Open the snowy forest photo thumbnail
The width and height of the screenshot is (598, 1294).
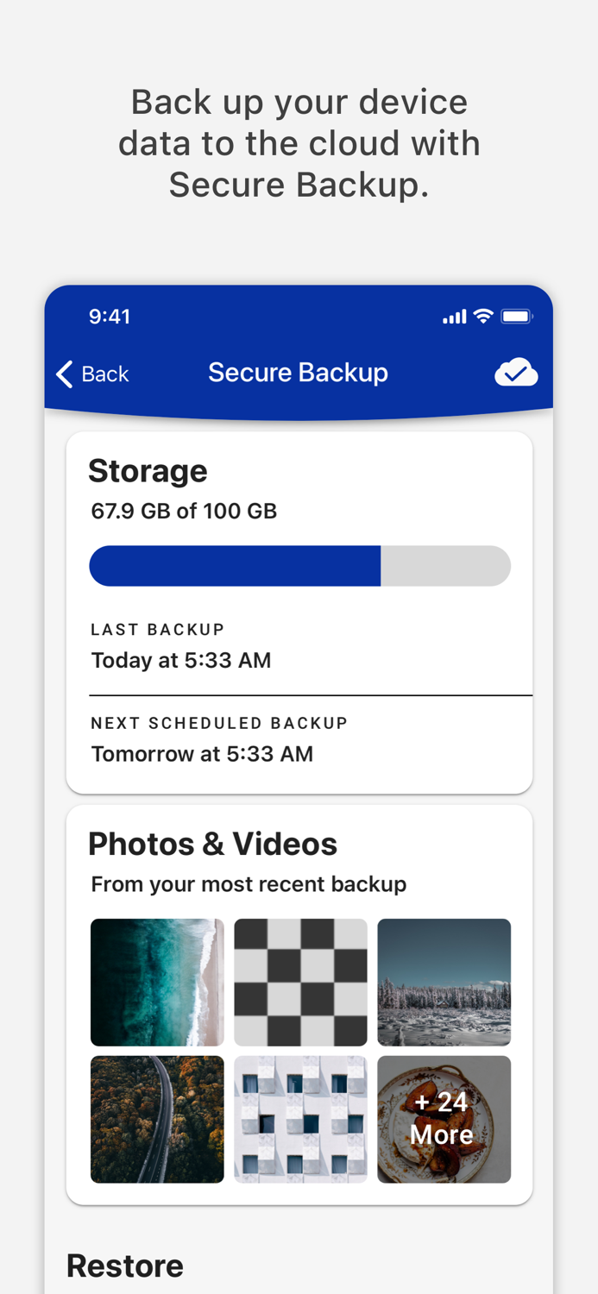tap(444, 982)
